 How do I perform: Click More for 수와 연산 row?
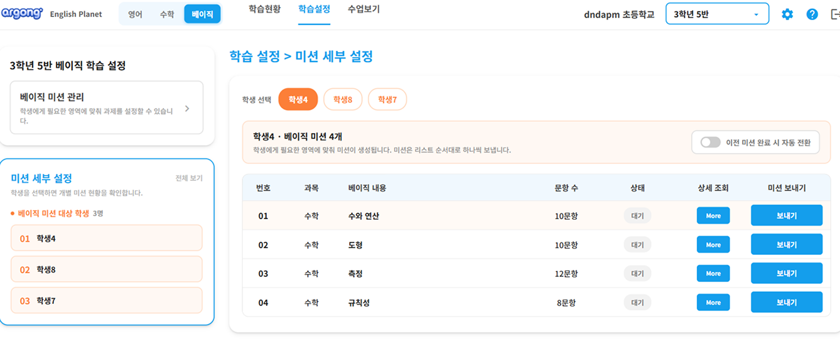pos(713,215)
